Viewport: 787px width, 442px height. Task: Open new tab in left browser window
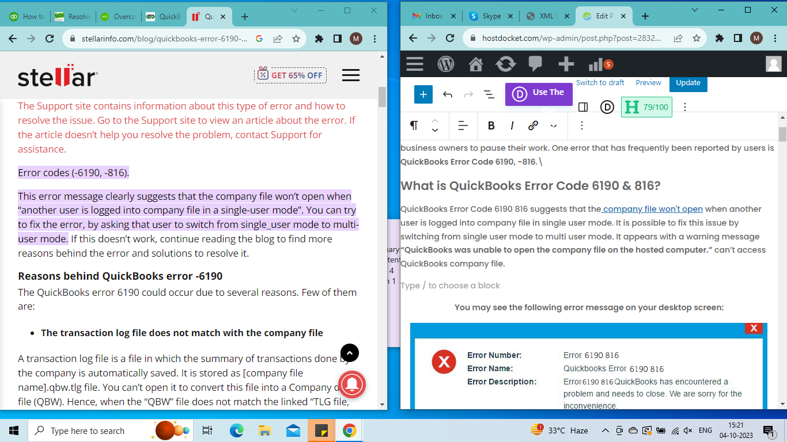coord(244,17)
